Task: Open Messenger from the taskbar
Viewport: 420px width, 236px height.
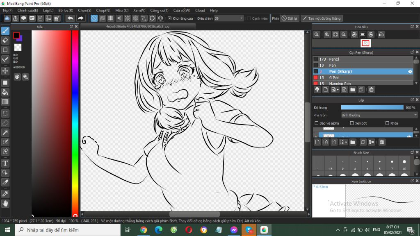Action: [234, 230]
